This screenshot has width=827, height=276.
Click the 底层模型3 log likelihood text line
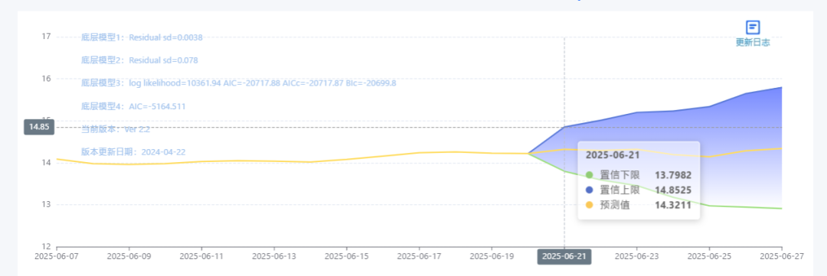click(x=238, y=83)
